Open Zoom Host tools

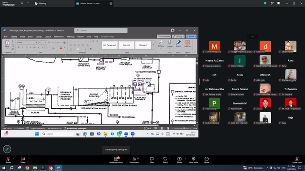click(x=193, y=160)
